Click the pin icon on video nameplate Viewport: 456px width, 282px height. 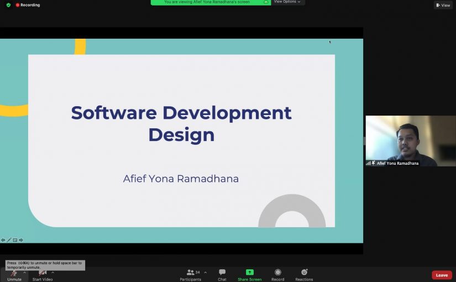pyautogui.click(x=374, y=163)
